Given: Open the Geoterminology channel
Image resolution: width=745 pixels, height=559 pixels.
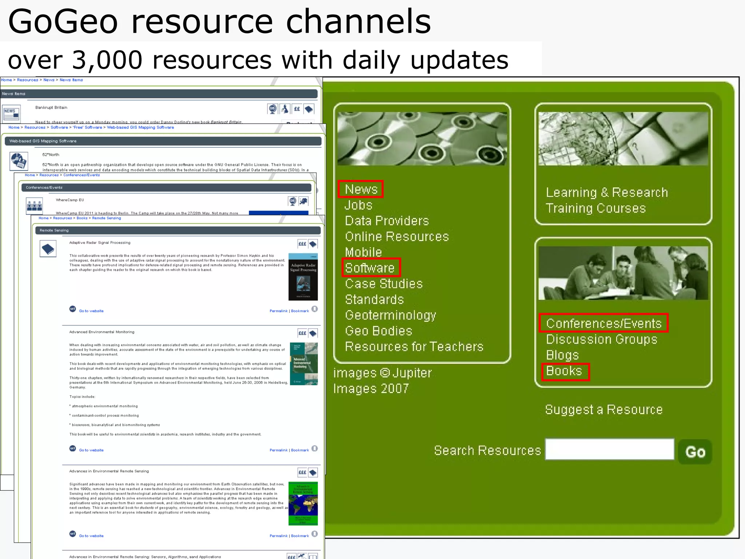Looking at the screenshot, I should [x=390, y=315].
